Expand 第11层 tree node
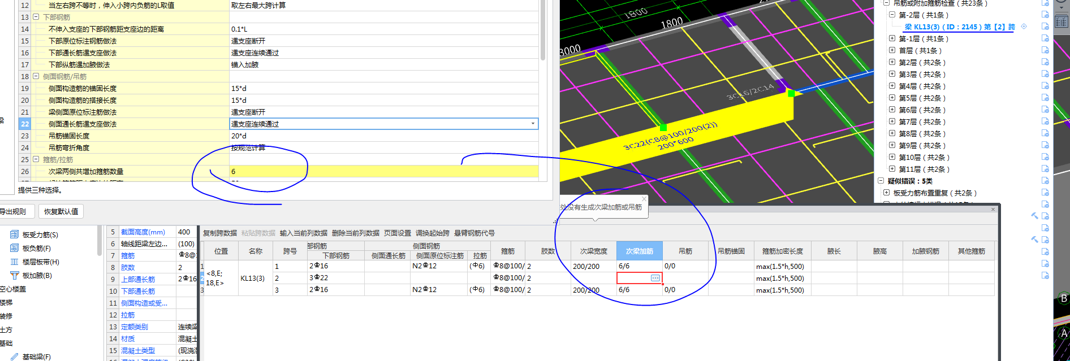Screen dimensions: 1070x361 click(892, 169)
